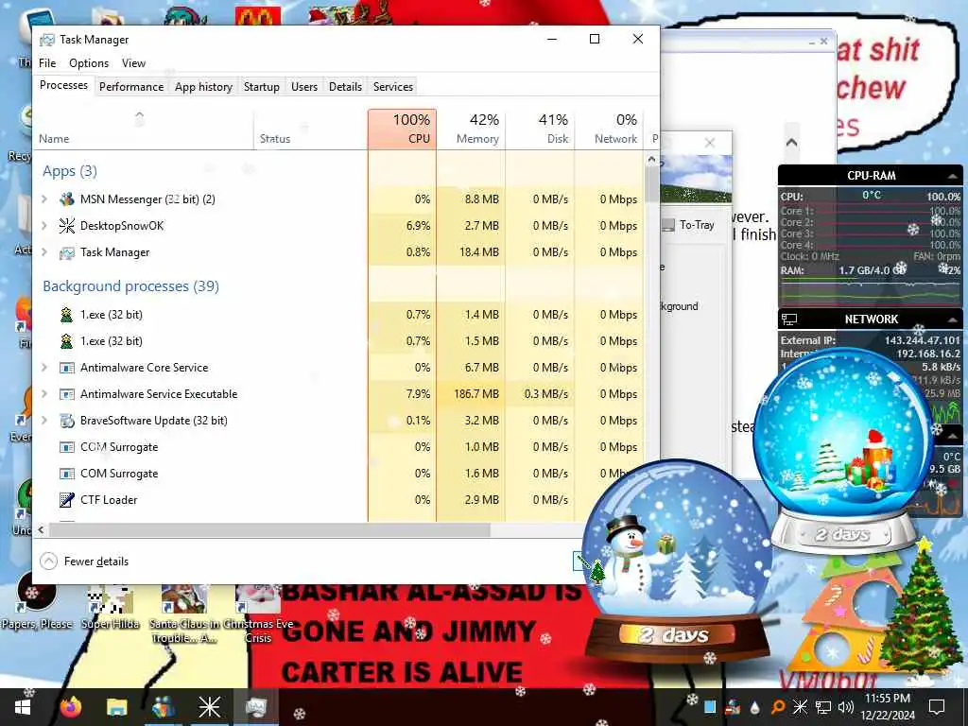Screen dimensions: 968x726
Task: Expand the Task Manager process group
Action: tap(44, 252)
